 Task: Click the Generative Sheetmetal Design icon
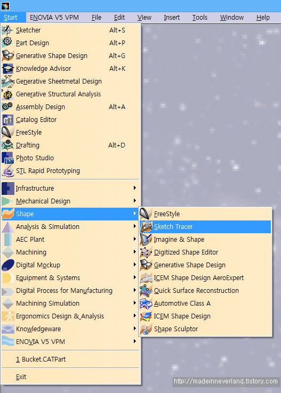coord(7,81)
